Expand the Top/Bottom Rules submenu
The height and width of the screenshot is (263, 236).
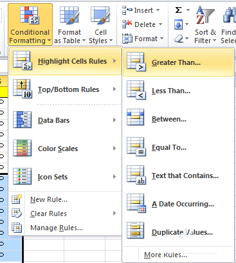(65, 89)
